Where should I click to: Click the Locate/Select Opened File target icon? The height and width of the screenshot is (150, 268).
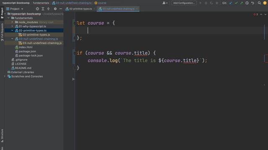pos(37,9)
